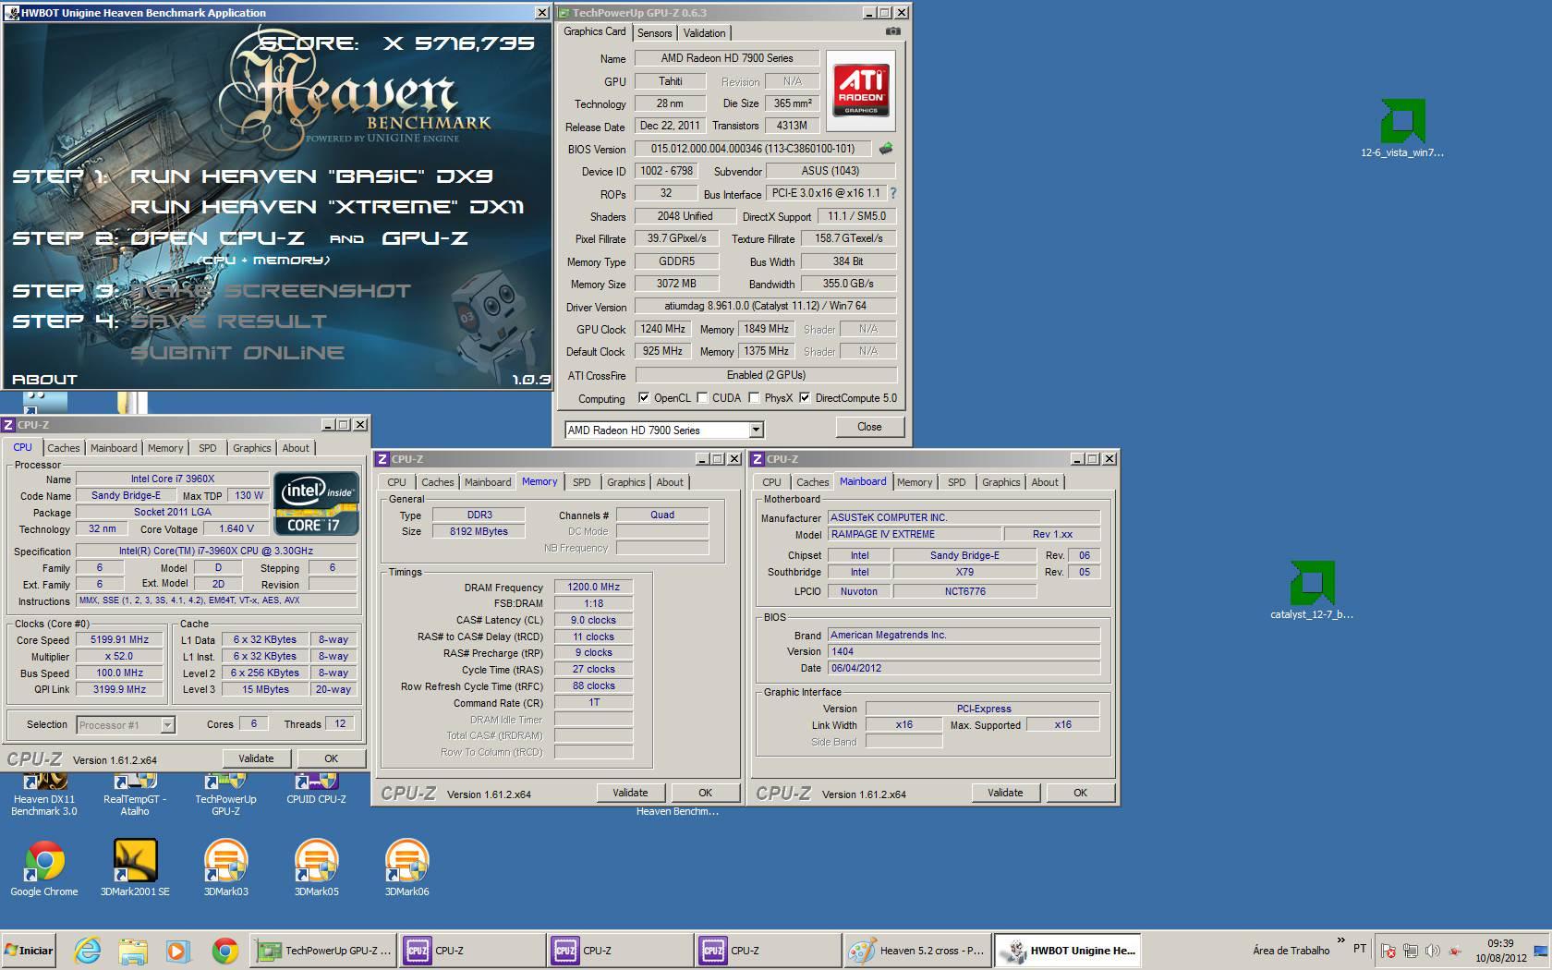Open TechPowerUp GPU-Z desktop shortcut
Image resolution: width=1552 pixels, height=970 pixels.
pyautogui.click(x=225, y=795)
